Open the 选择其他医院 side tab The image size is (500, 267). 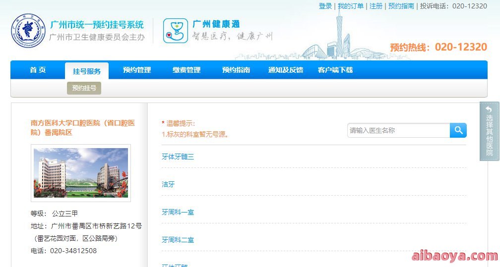(489, 131)
